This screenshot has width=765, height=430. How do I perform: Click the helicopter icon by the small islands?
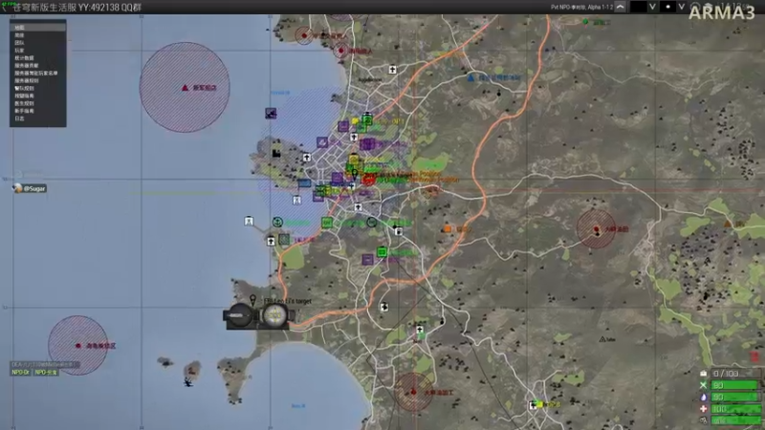(x=188, y=382)
